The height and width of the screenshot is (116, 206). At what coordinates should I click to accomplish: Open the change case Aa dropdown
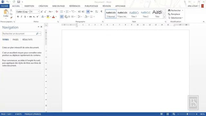(x=51, y=12)
